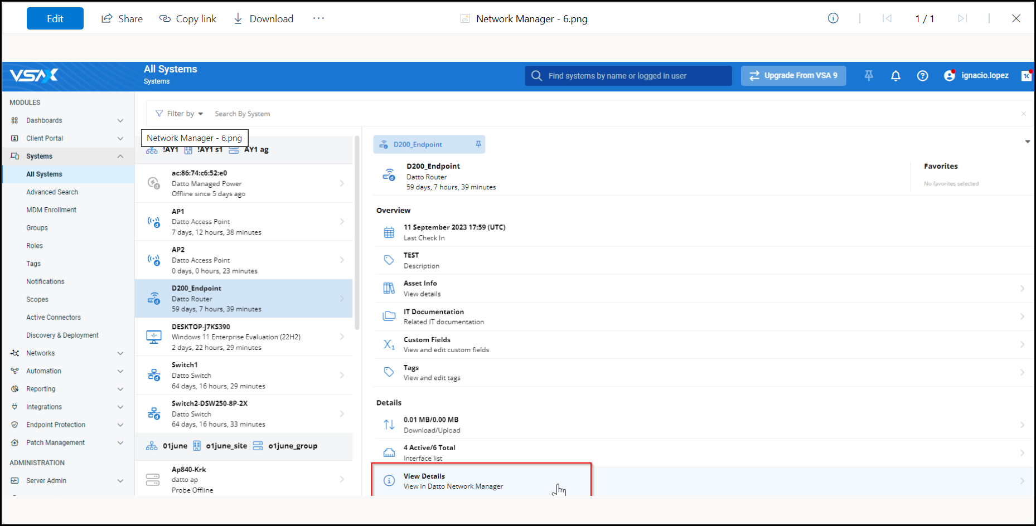Download the Network Manager - 6.png file

click(263, 18)
